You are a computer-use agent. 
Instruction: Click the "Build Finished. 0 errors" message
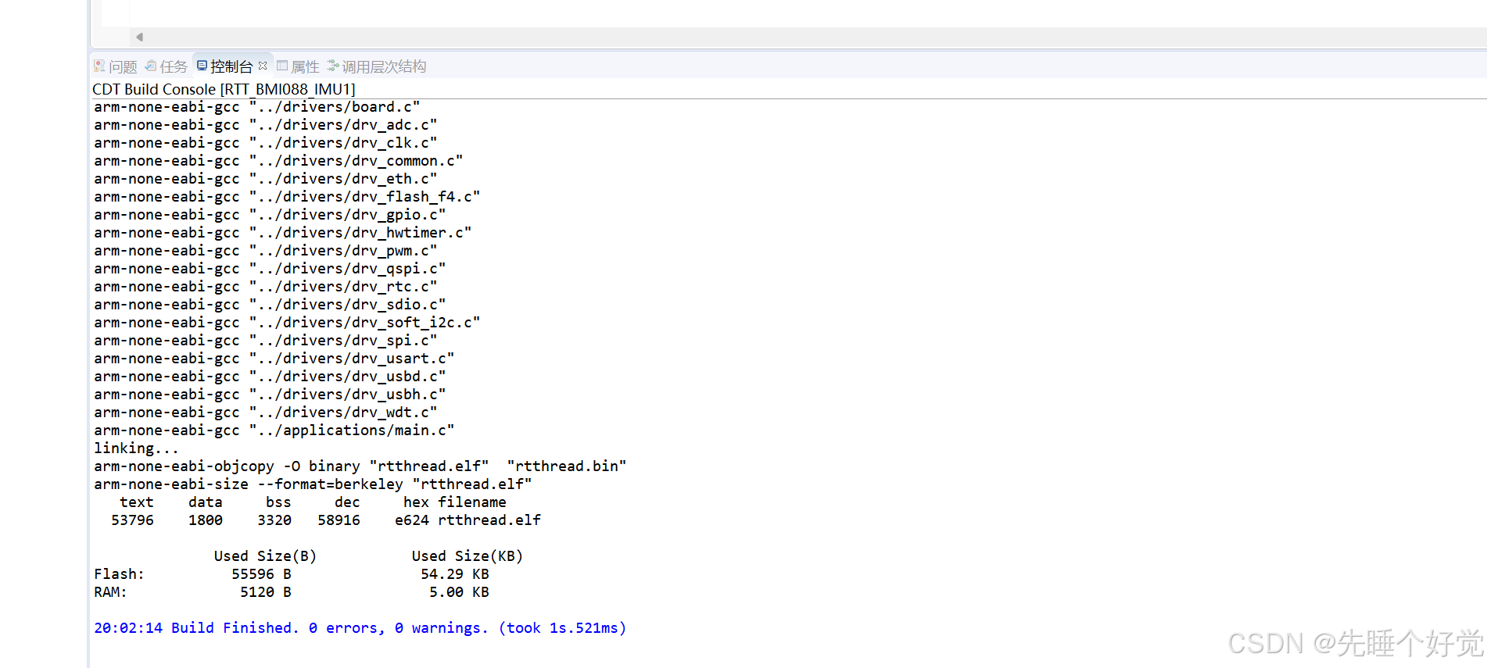pos(360,628)
